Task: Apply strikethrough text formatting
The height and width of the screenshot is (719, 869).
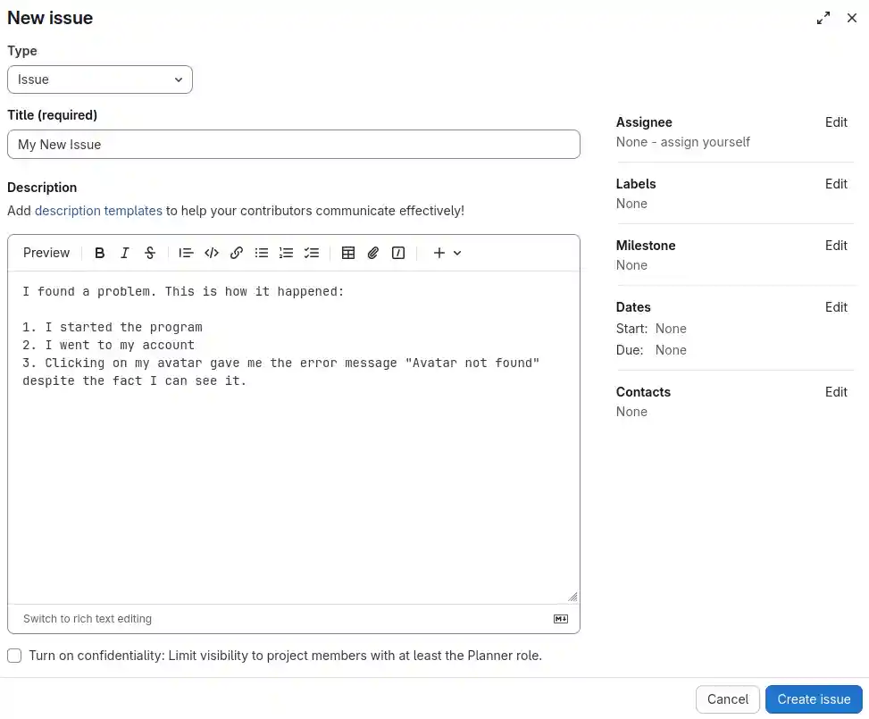Action: click(150, 253)
